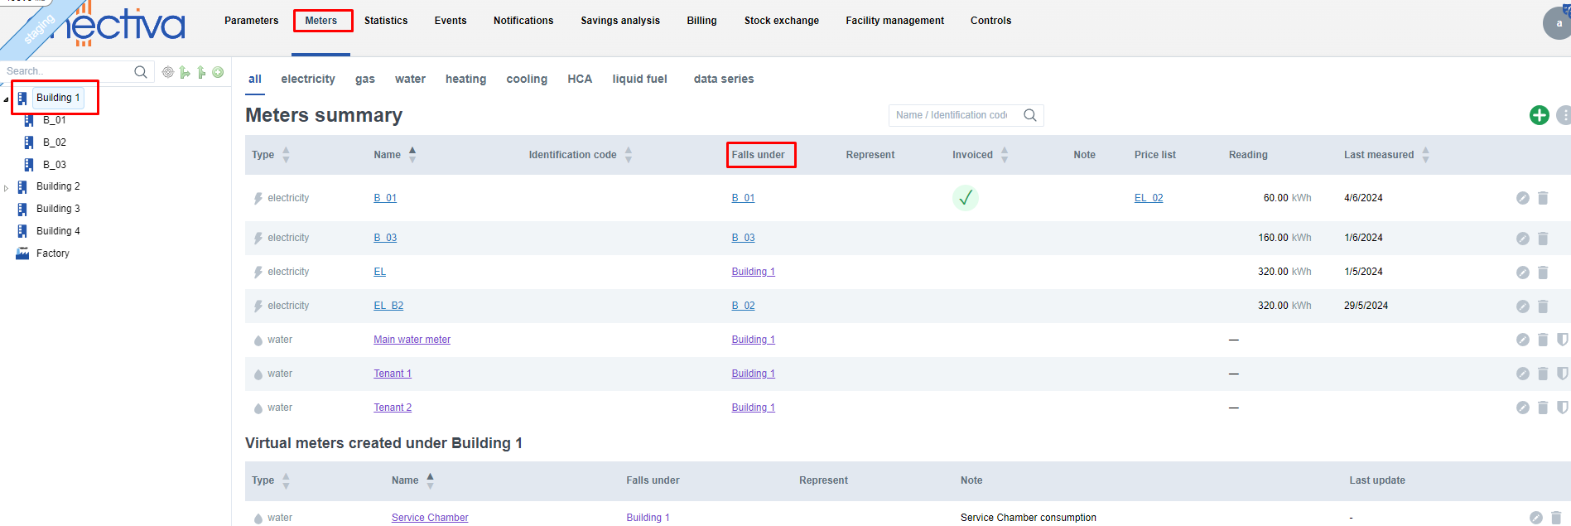The height and width of the screenshot is (526, 1571).
Task: Open the EL_02 price list link
Action: [x=1148, y=198]
